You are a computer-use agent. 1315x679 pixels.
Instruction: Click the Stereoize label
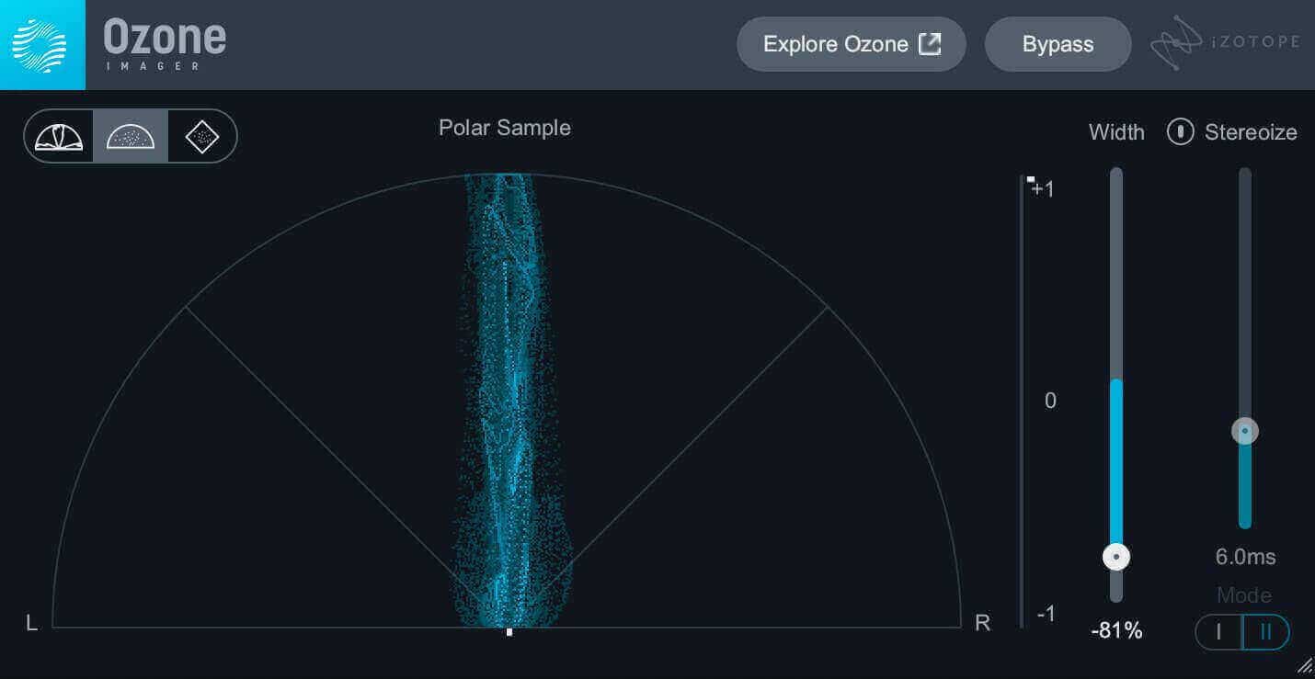(1251, 132)
